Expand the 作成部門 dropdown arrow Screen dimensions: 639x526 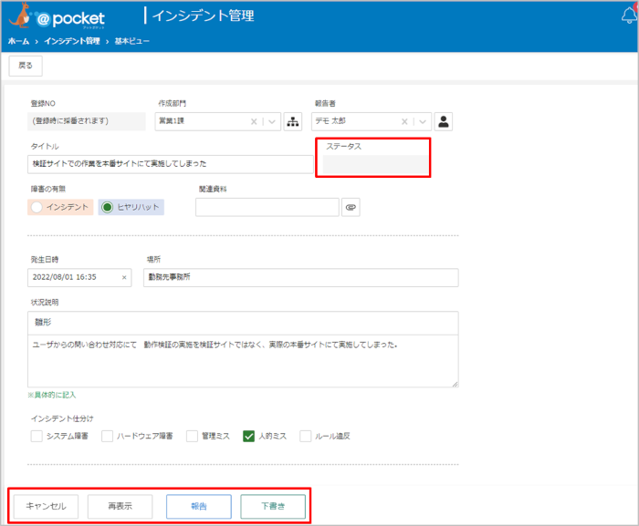pyautogui.click(x=272, y=121)
